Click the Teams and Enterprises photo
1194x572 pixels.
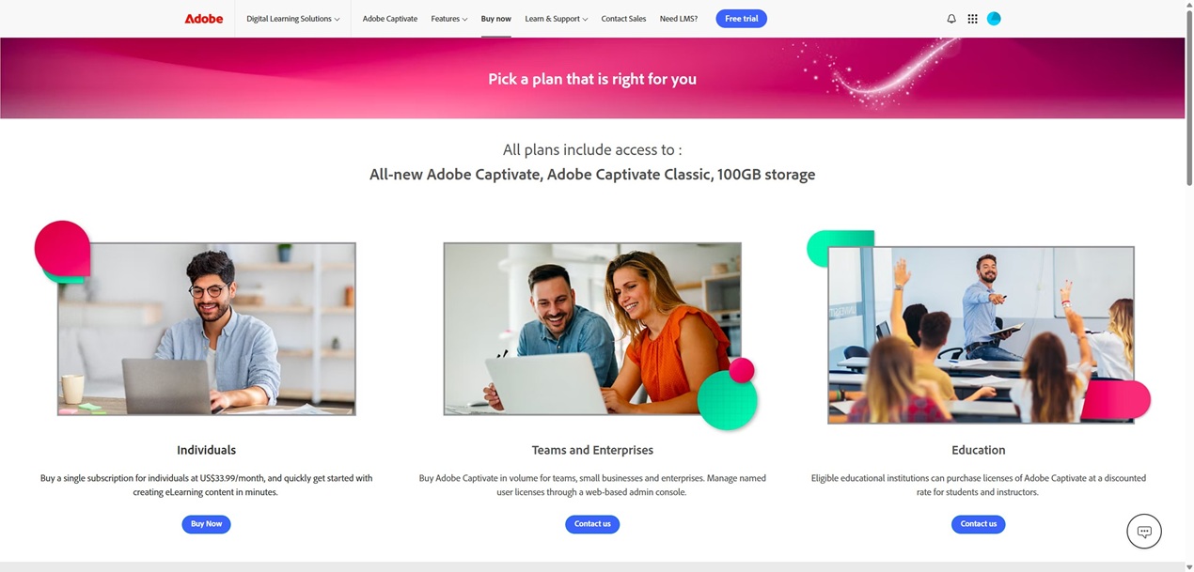[592, 329]
